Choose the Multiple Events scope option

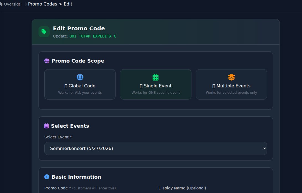click(231, 84)
